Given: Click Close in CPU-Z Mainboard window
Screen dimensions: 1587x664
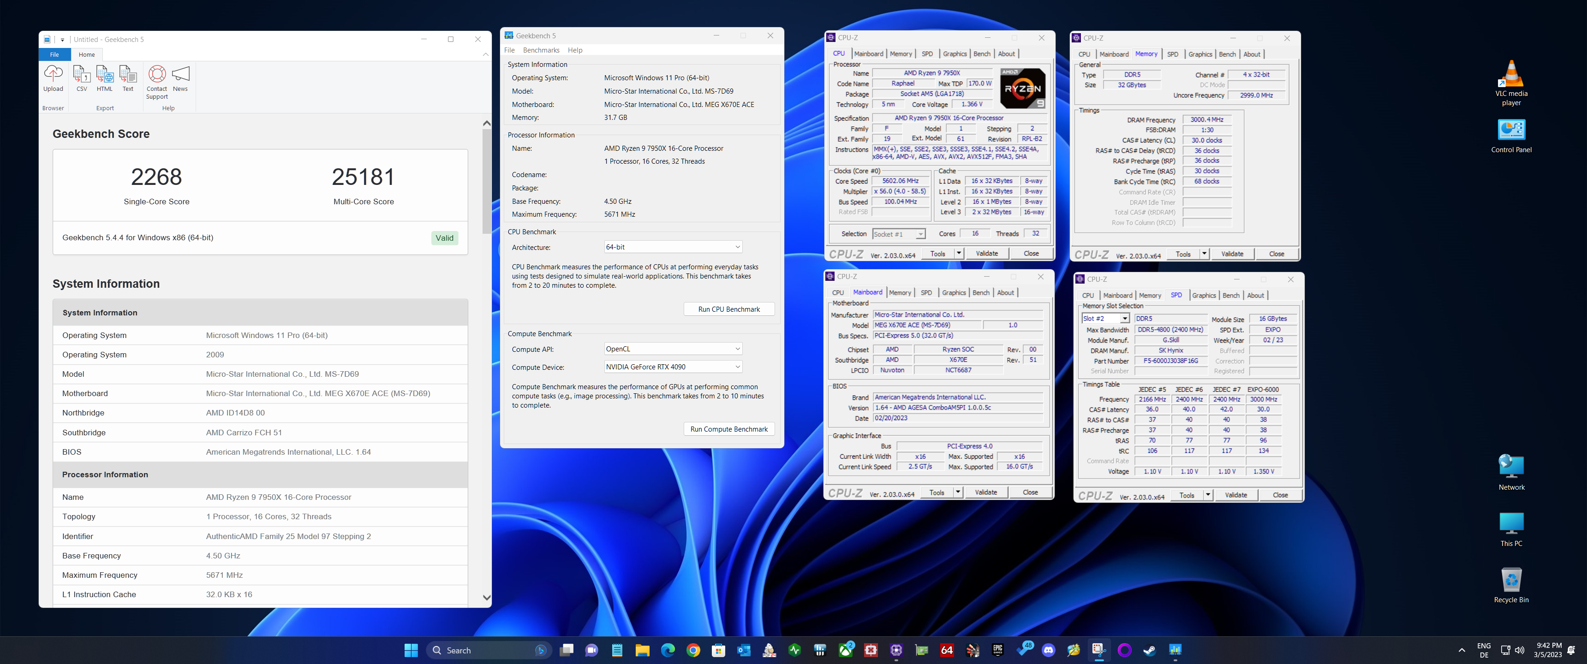Looking at the screenshot, I should tap(1030, 492).
